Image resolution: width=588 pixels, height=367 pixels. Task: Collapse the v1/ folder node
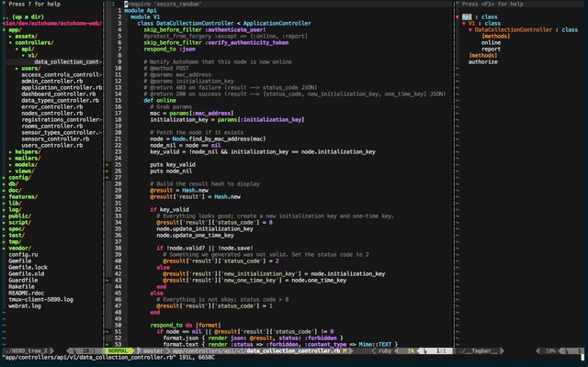23,55
